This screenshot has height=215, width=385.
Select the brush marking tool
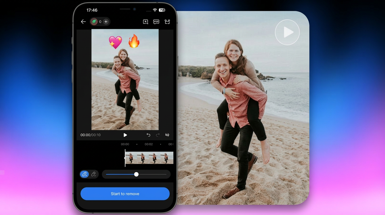[x=84, y=174]
